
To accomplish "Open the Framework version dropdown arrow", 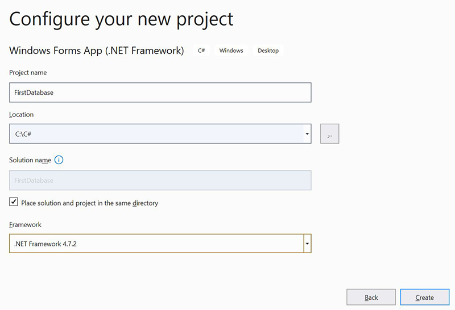I will coord(307,244).
